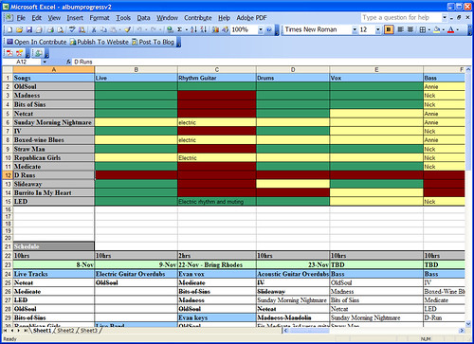Sort descending with the Z-A icon
The image size is (474, 344).
204,29
